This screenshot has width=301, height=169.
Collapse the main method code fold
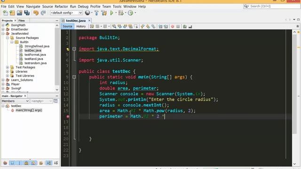[74, 77]
